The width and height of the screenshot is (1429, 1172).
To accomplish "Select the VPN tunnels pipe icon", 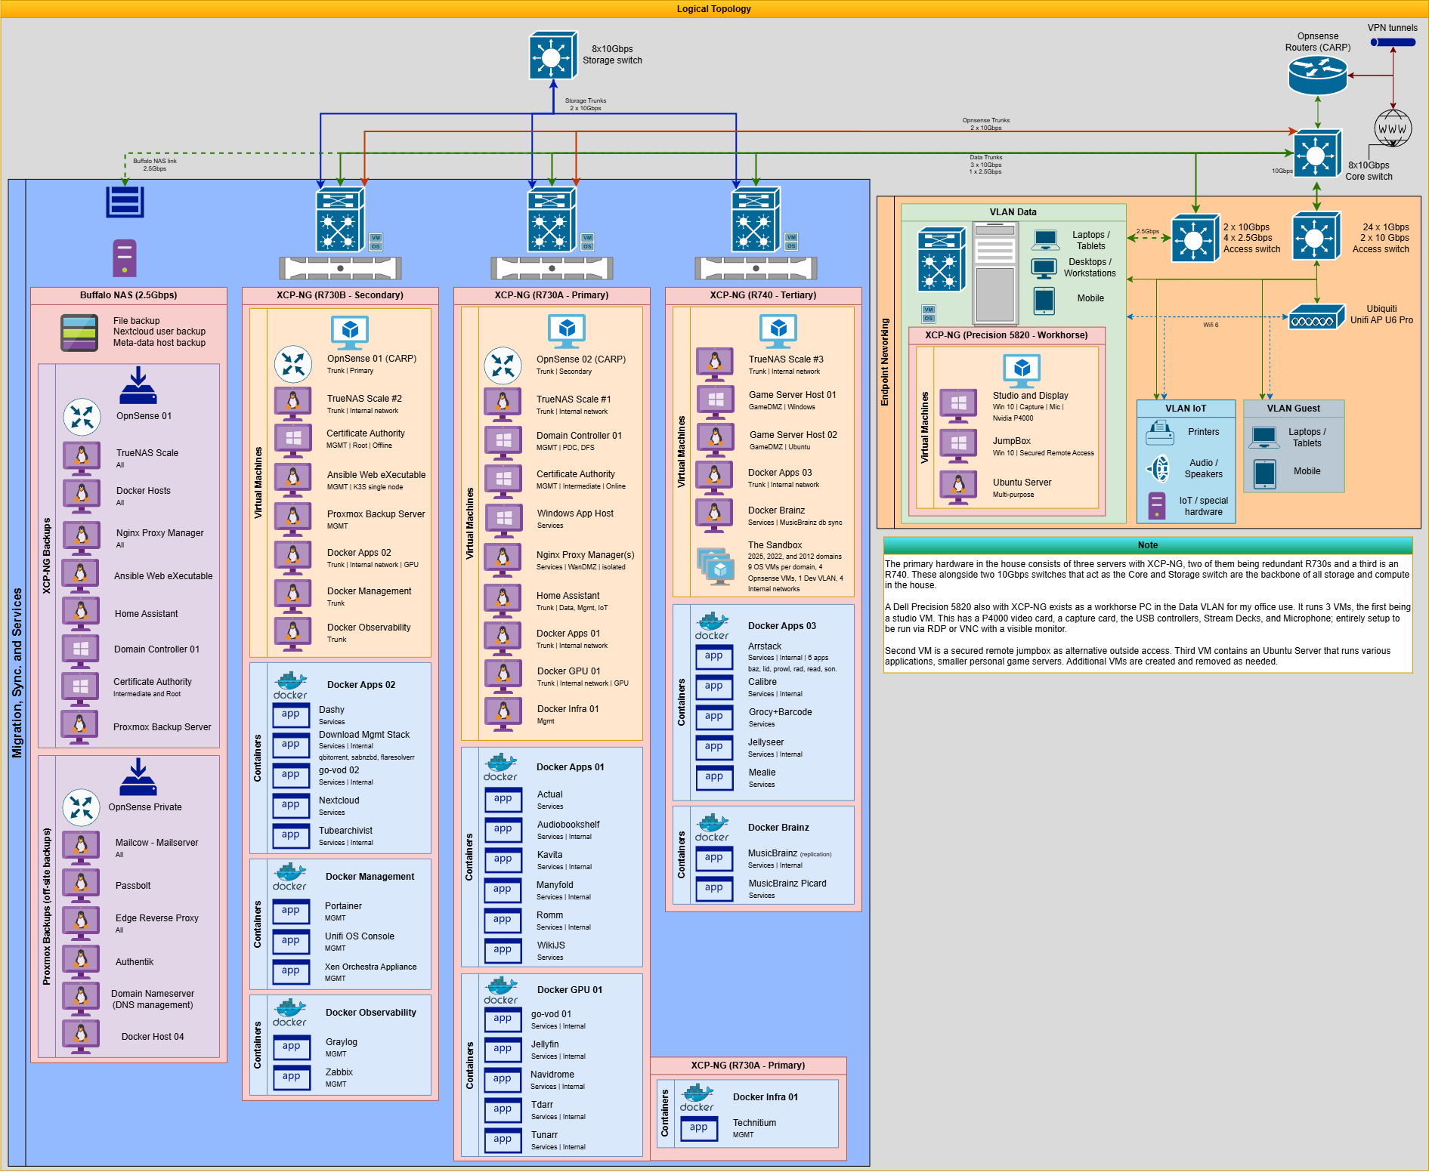I will click(1393, 42).
